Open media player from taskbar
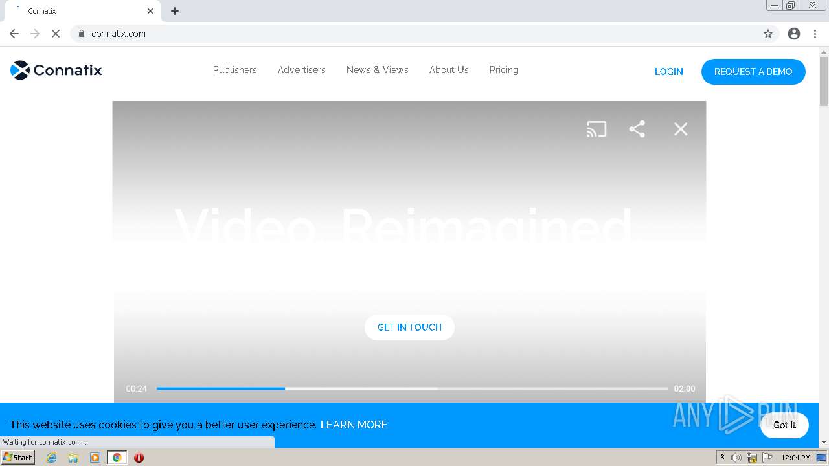 click(95, 458)
